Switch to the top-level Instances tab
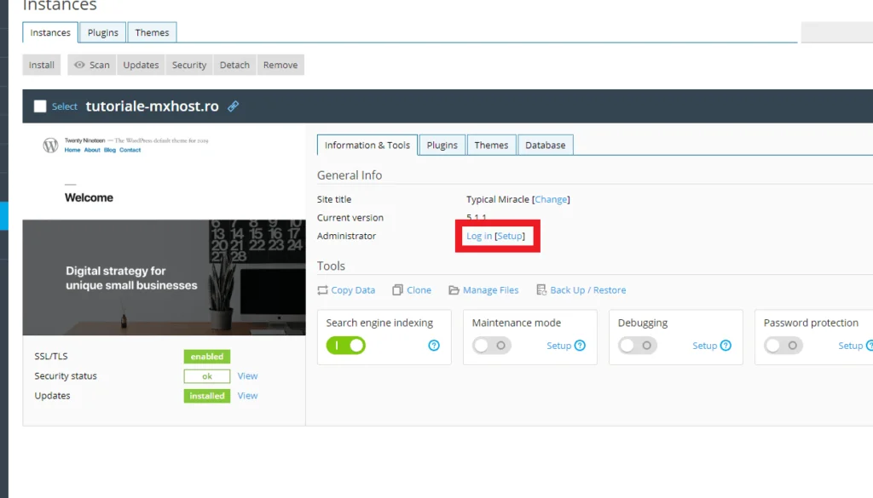Viewport: 873px width, 498px height. pos(50,32)
